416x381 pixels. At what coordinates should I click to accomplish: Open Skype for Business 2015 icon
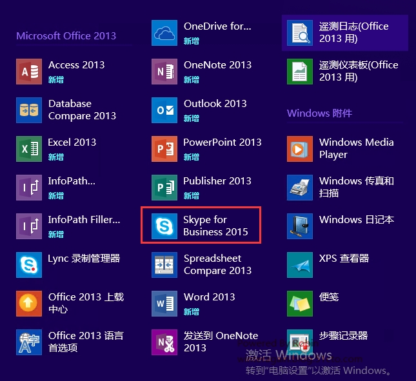click(164, 226)
